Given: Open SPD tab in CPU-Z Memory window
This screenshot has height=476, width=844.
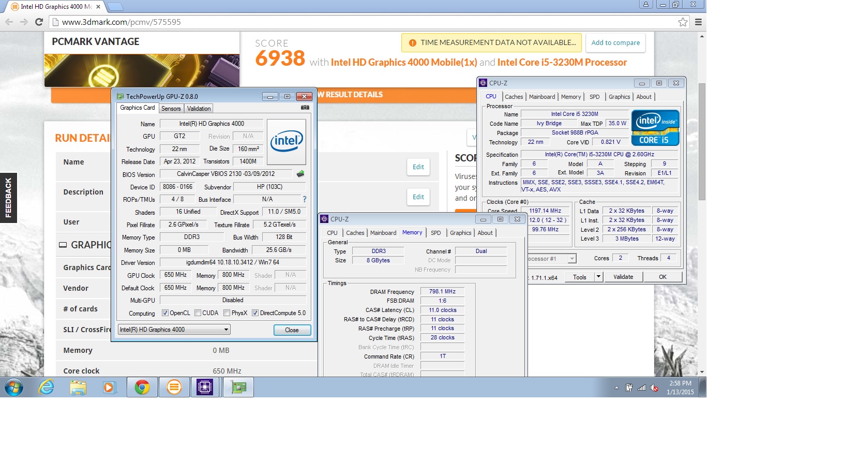Looking at the screenshot, I should 436,233.
